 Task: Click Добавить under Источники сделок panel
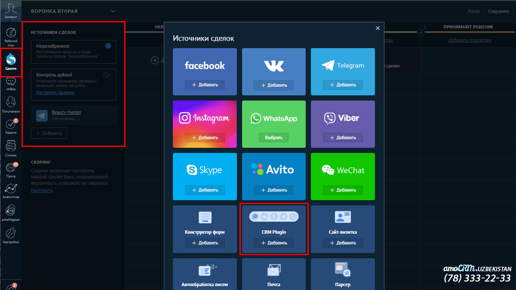[49, 133]
